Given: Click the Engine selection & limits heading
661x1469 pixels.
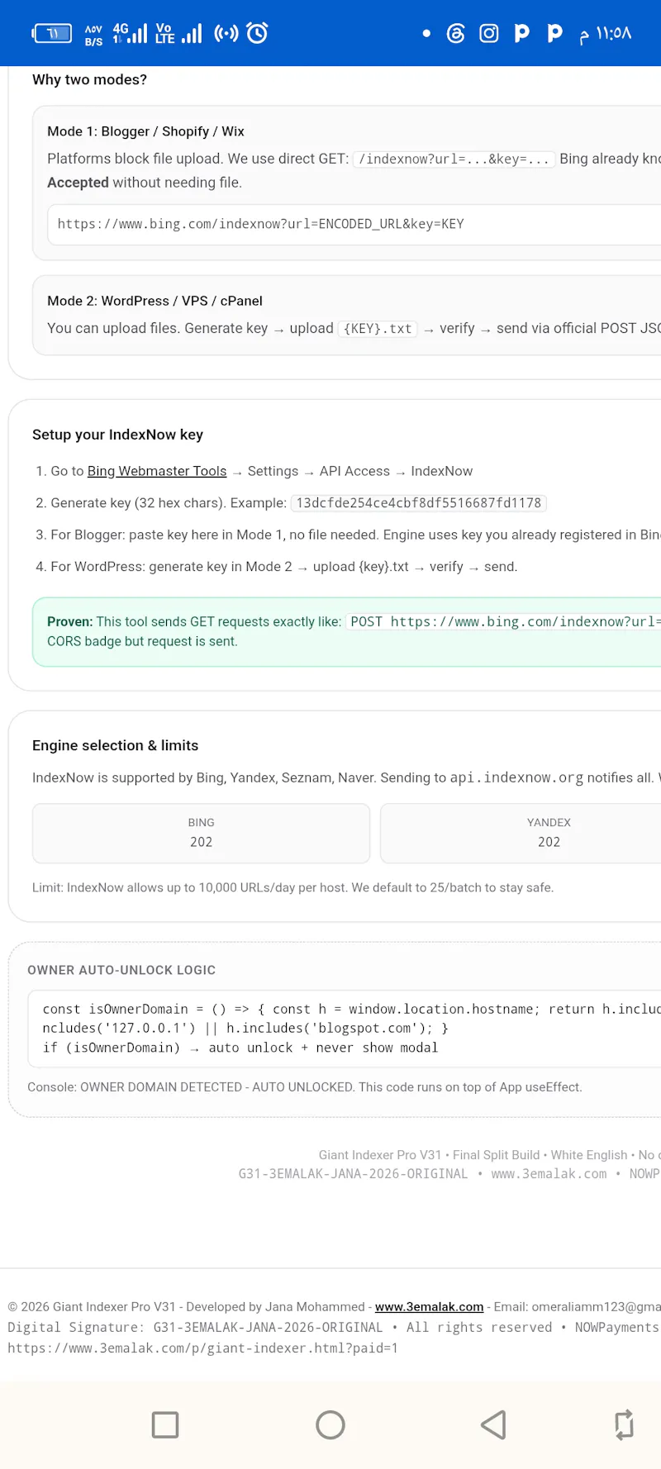Looking at the screenshot, I should tap(115, 745).
